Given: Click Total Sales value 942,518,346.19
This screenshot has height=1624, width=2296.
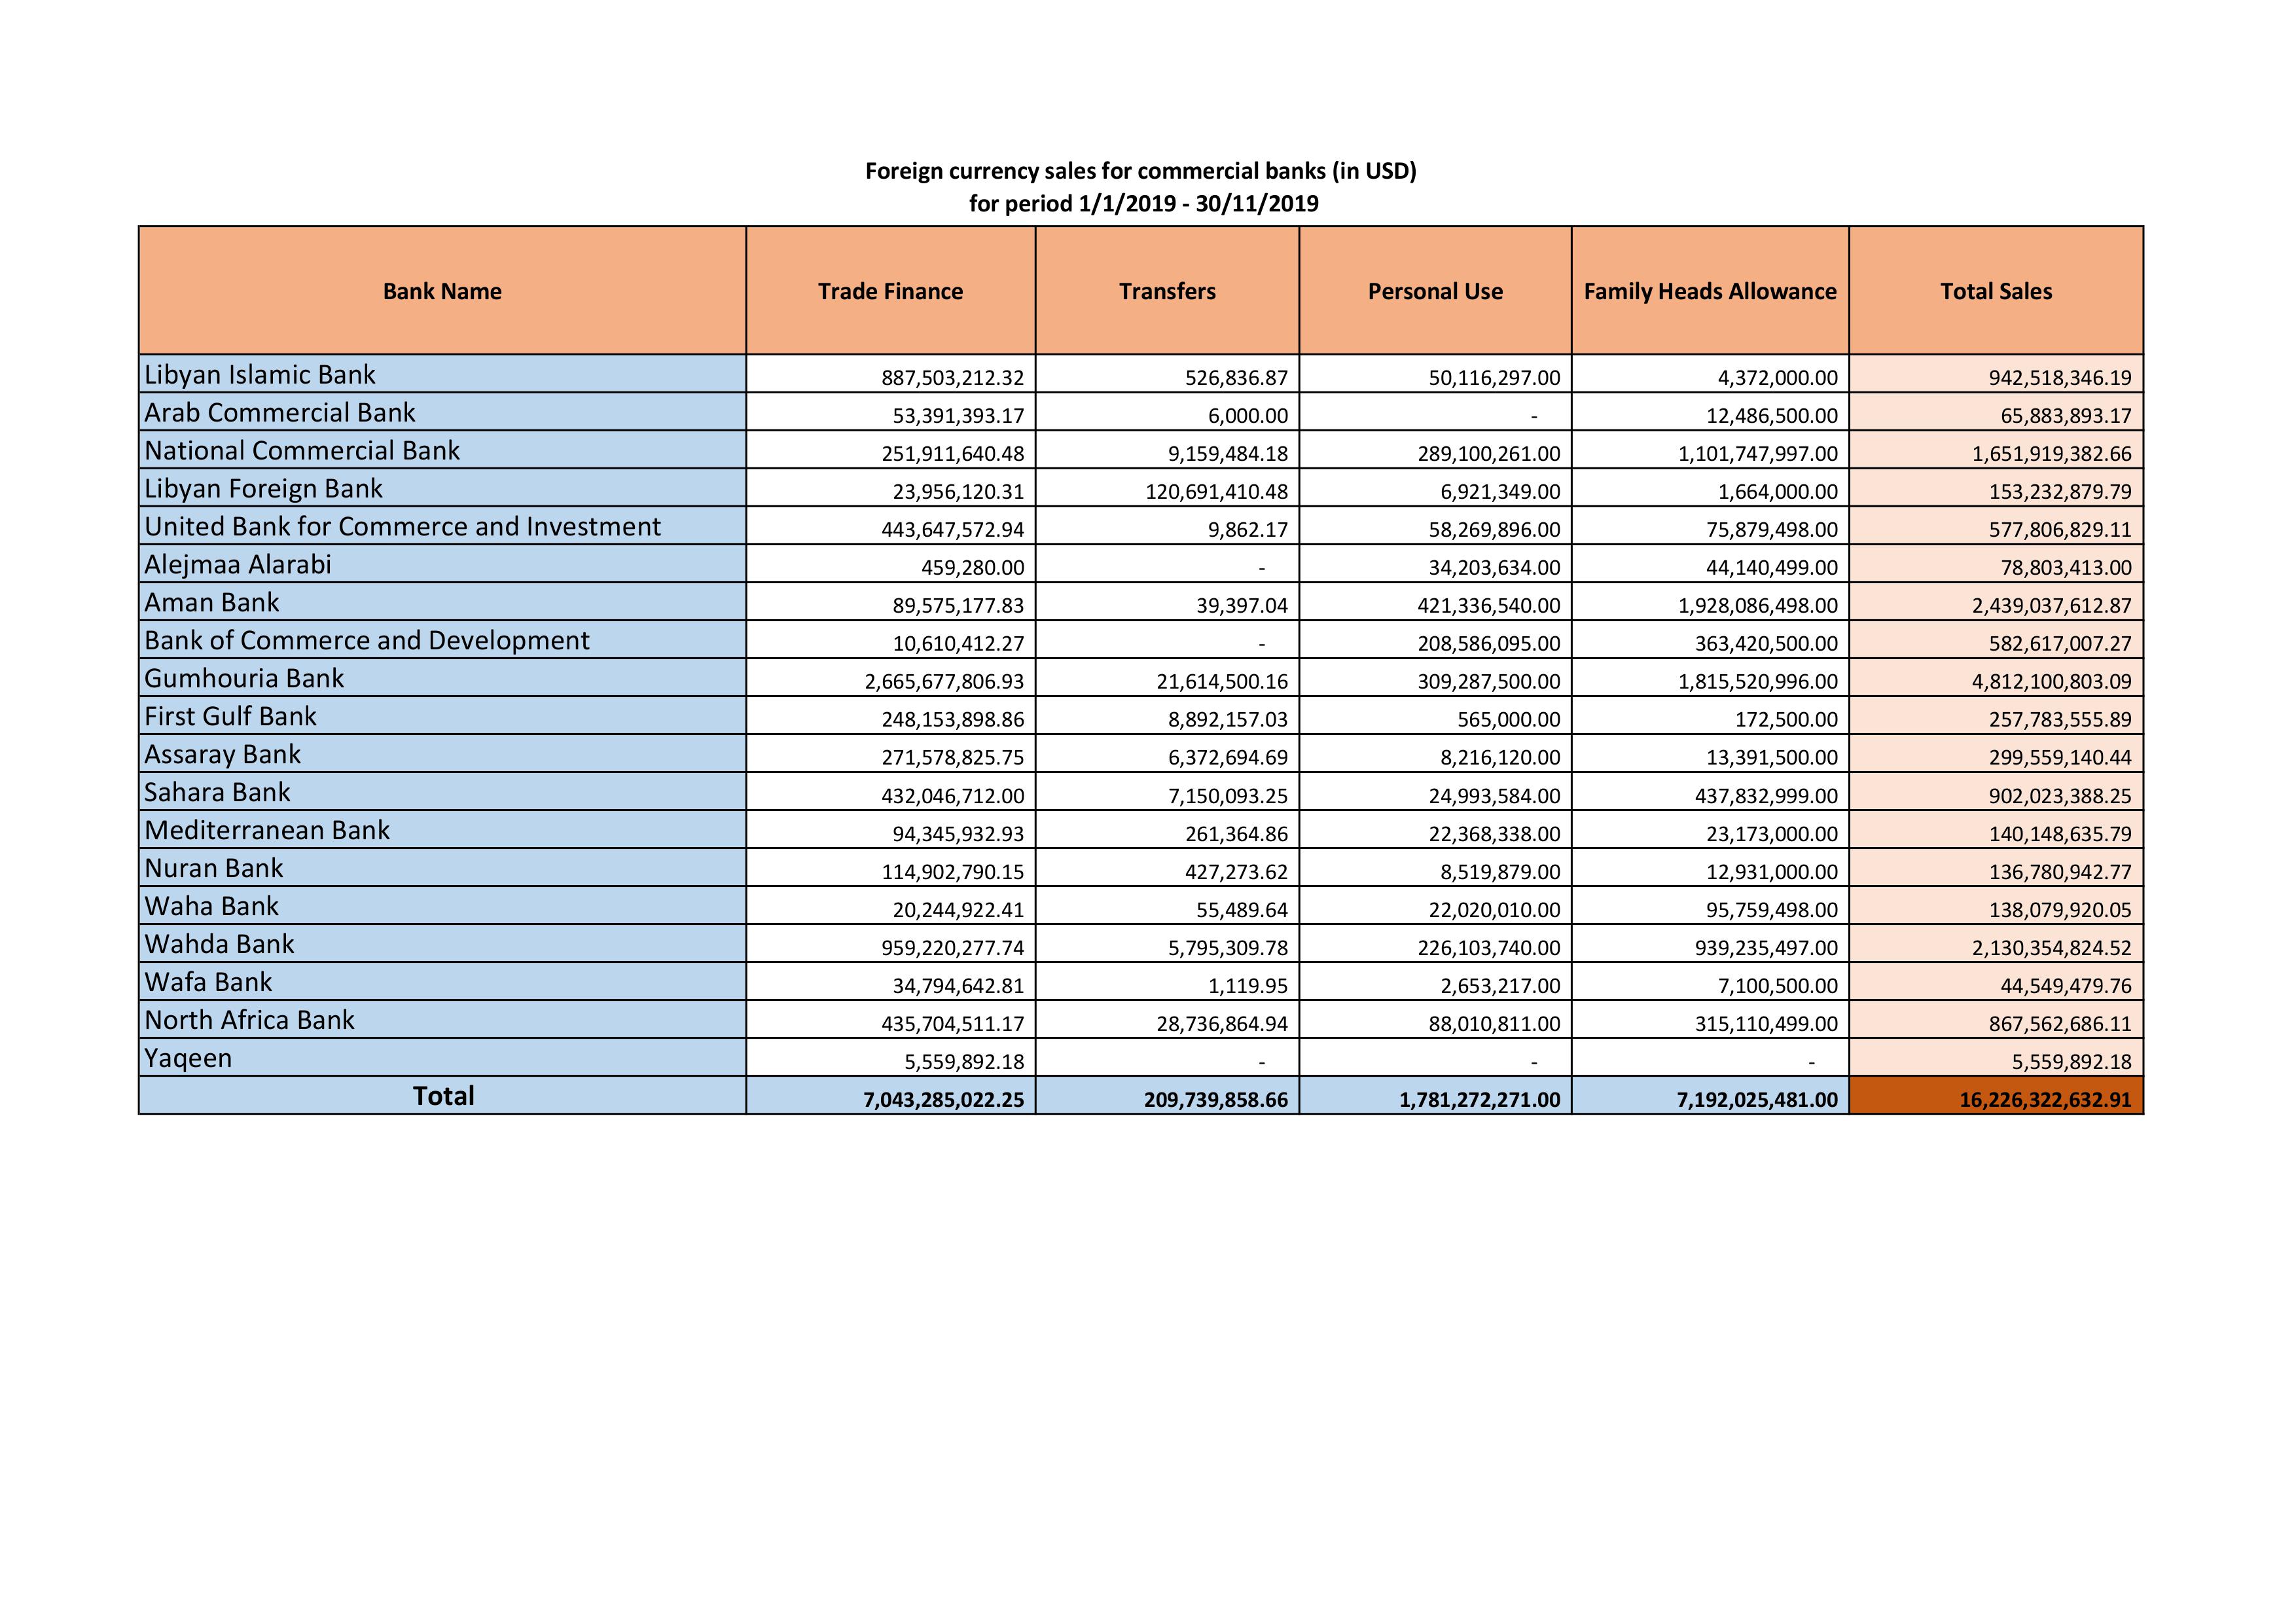Looking at the screenshot, I should click(2060, 378).
